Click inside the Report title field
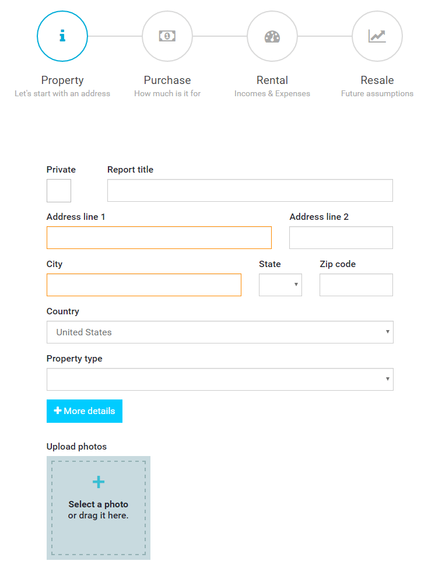The image size is (435, 568). (x=250, y=190)
